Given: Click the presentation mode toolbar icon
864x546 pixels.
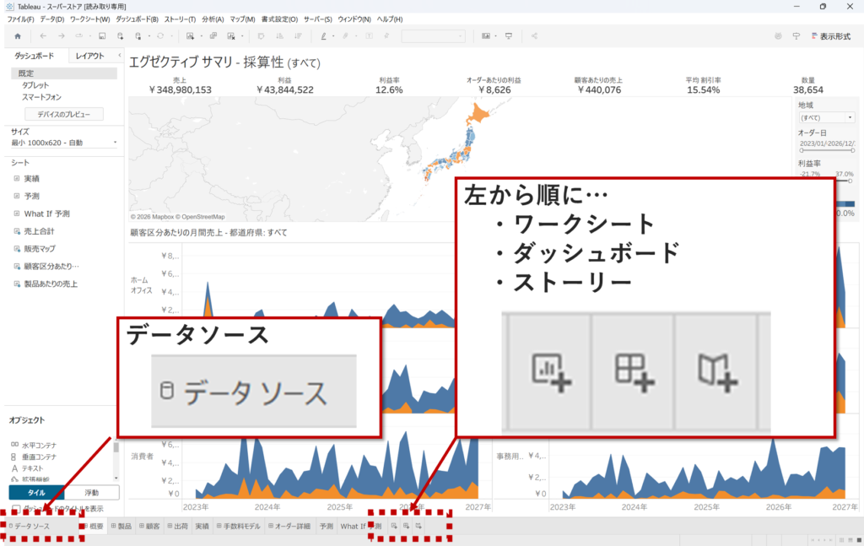Looking at the screenshot, I should (x=509, y=36).
